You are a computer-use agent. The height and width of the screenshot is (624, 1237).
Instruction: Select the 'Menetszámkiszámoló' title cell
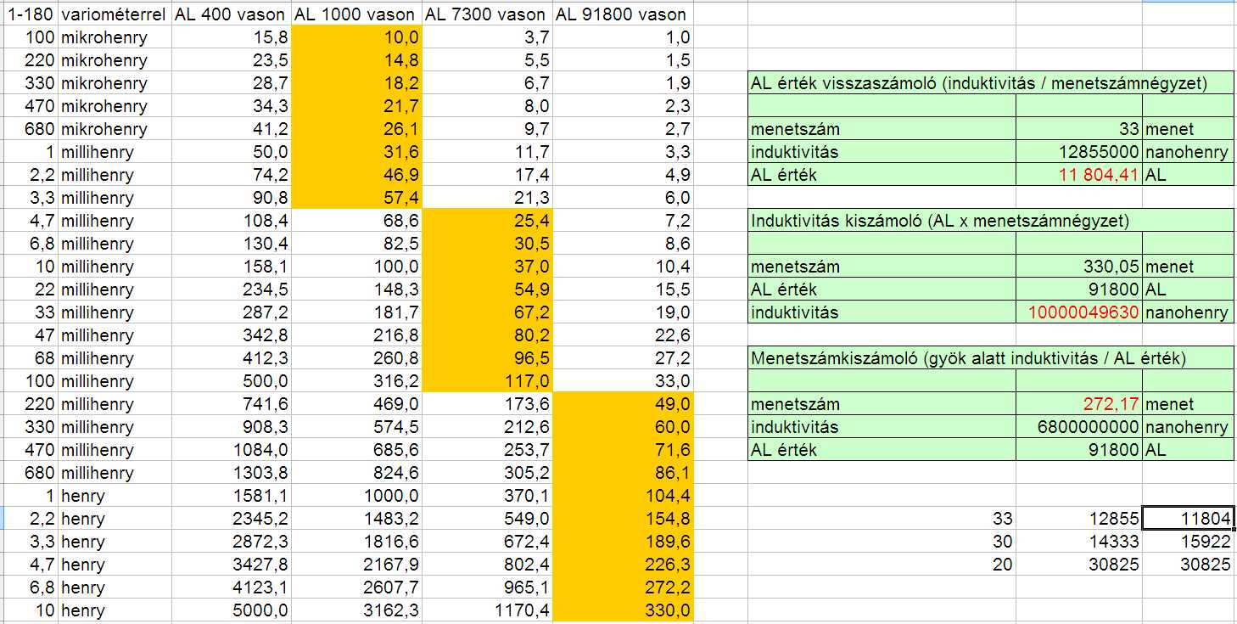(x=991, y=358)
